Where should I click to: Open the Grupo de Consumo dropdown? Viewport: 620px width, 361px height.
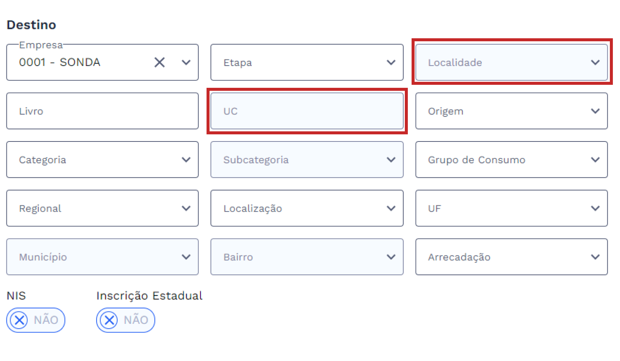coord(511,159)
